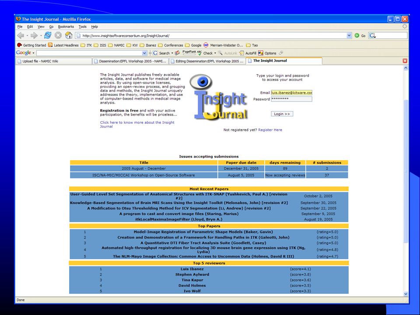Click reviewer name Stephen Aylward

point(192,275)
